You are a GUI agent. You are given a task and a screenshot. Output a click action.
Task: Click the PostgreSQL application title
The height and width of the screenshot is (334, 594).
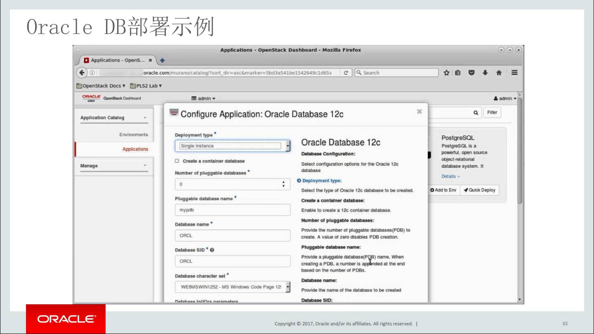458,138
